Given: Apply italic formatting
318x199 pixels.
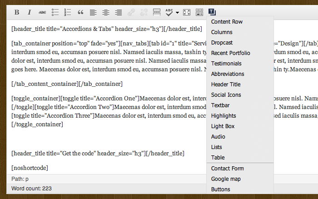Looking at the screenshot, I should click(30, 12).
